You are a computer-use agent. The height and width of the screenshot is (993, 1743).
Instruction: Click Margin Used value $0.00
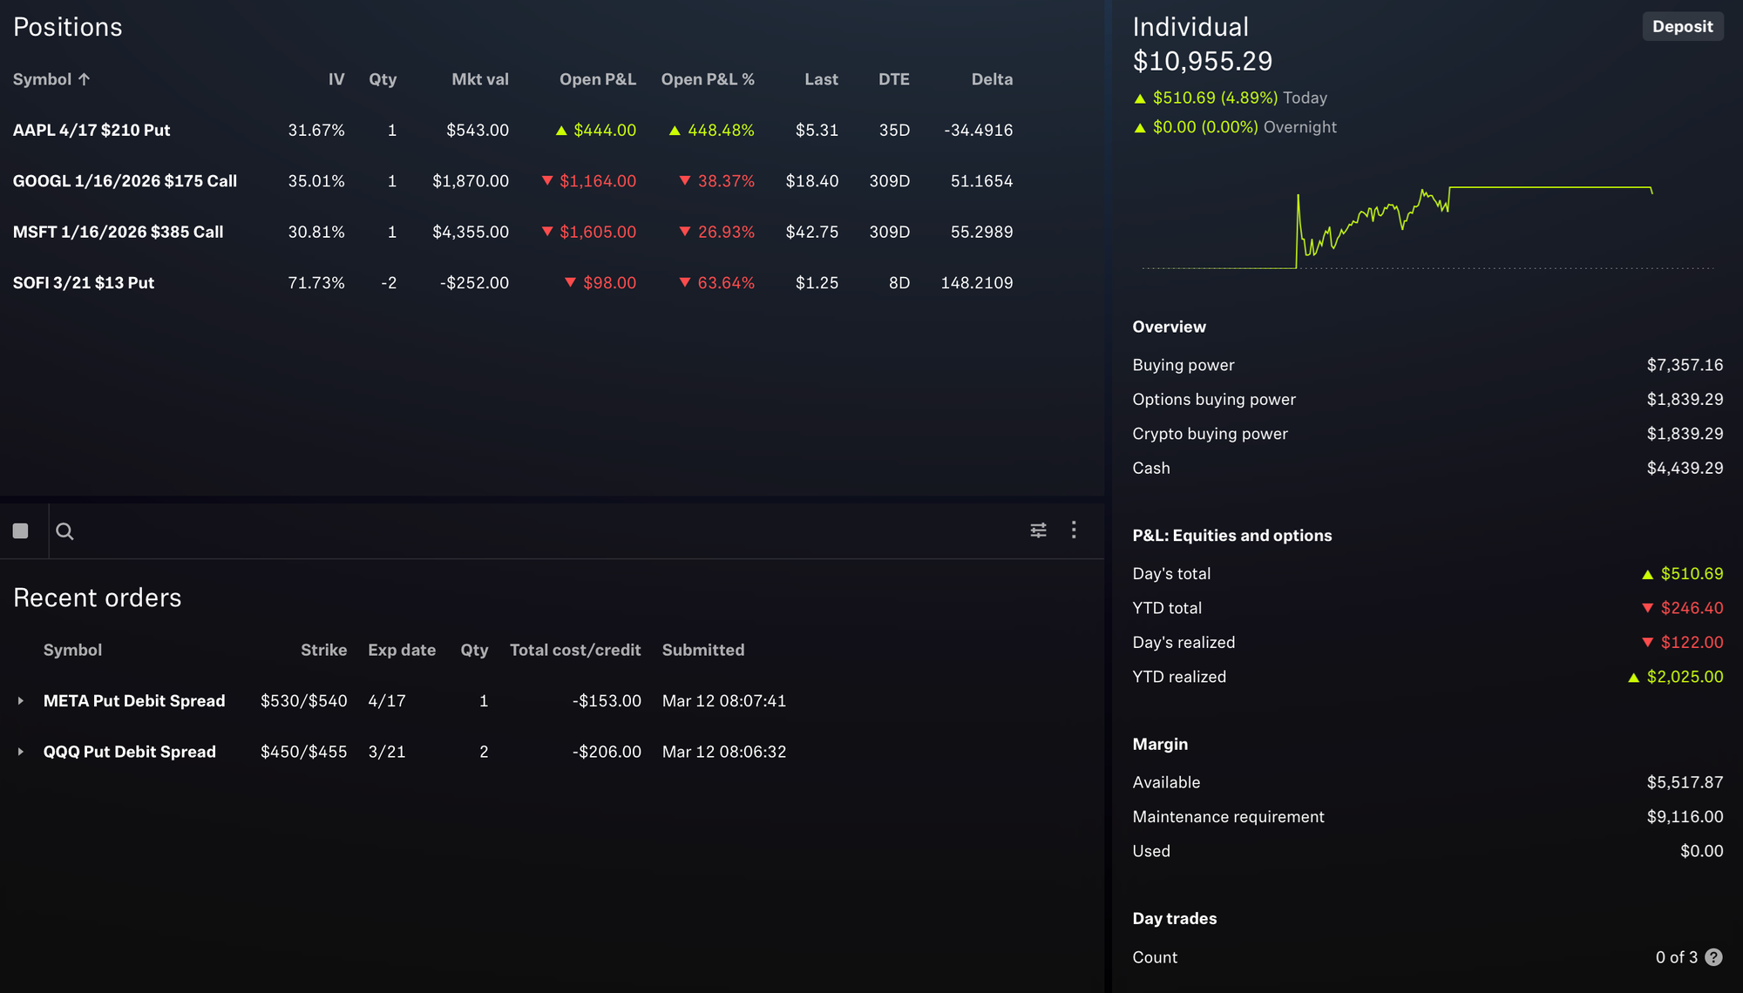point(1701,851)
